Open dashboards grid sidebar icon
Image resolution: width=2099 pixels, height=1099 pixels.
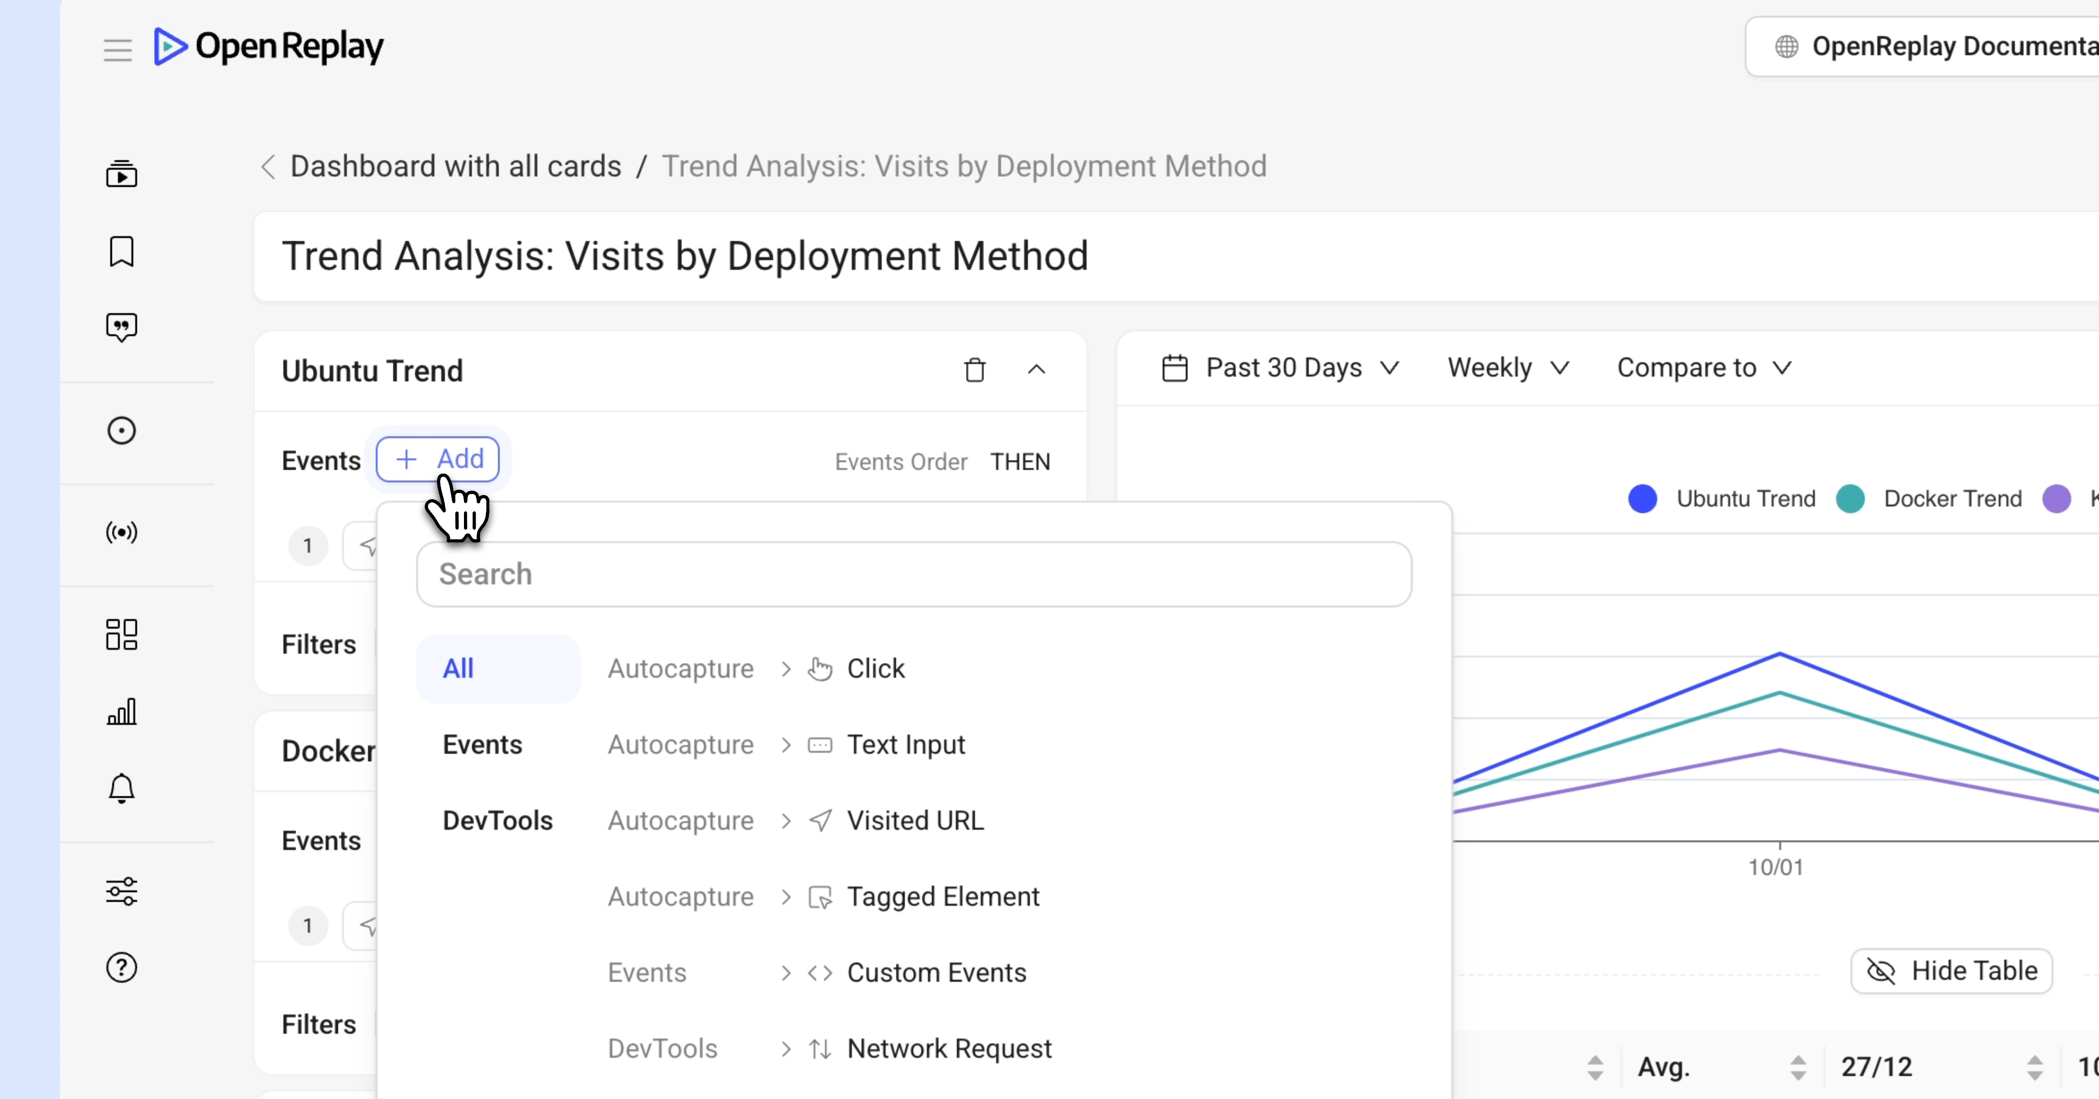click(122, 634)
